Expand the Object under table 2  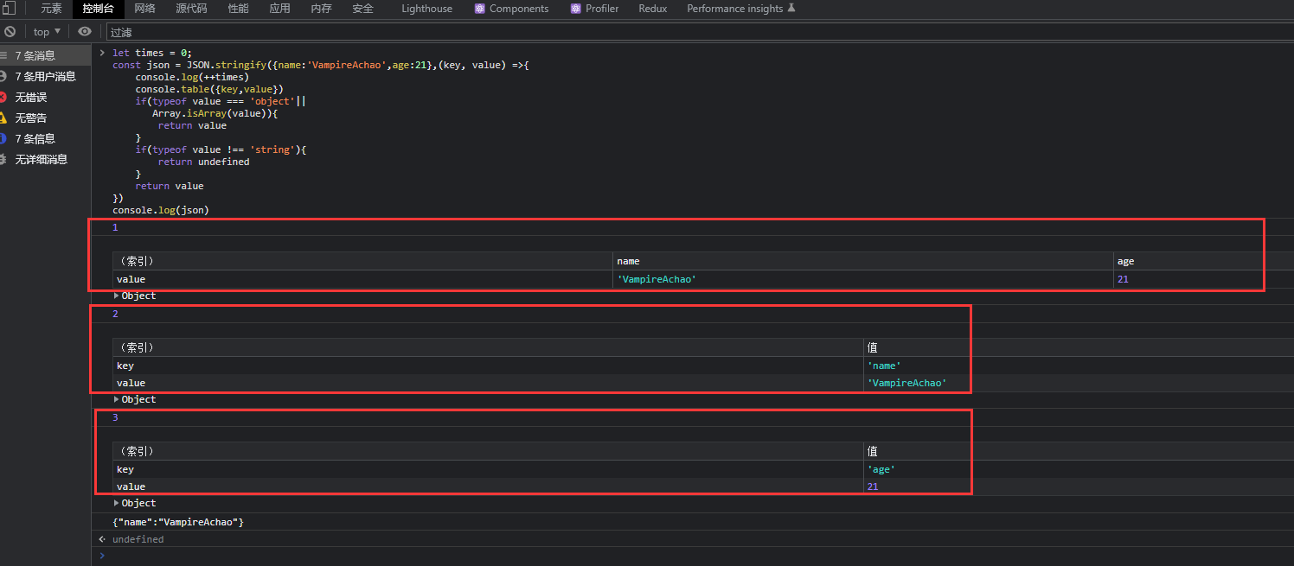[x=118, y=399]
